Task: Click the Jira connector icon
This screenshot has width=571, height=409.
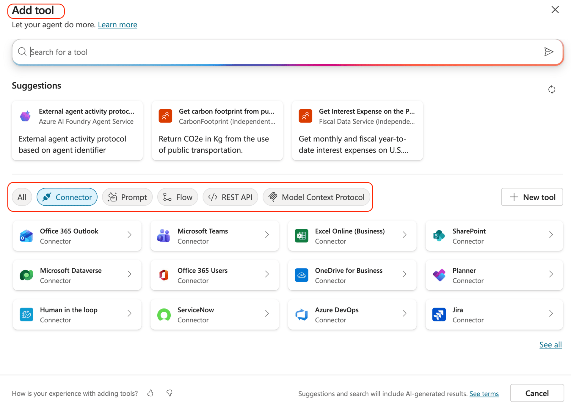Action: click(439, 314)
